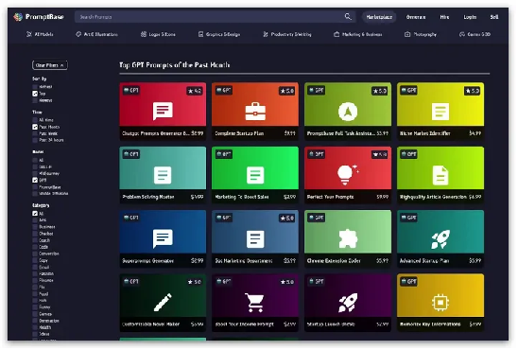Click the chip icon on the yellow card
The width and height of the screenshot is (518, 350).
[440, 302]
